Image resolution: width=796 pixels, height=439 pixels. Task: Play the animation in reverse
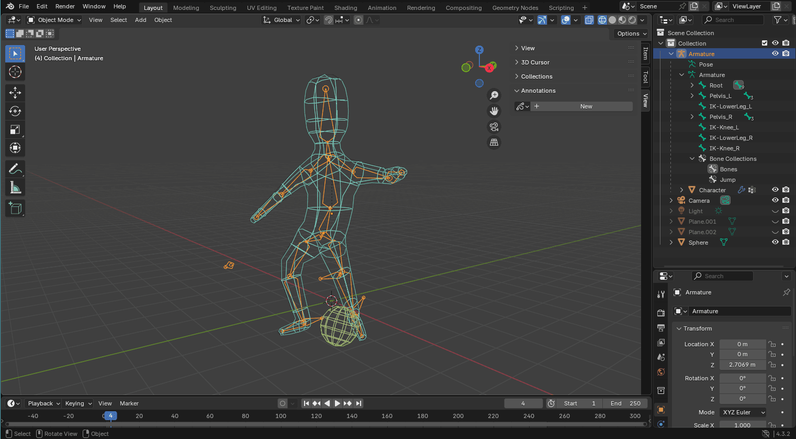(327, 403)
